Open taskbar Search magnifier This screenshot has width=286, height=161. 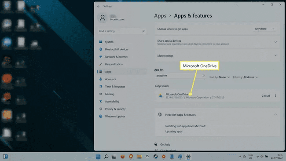click(x=106, y=157)
